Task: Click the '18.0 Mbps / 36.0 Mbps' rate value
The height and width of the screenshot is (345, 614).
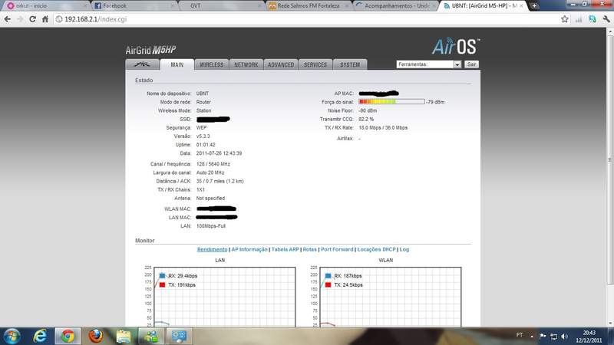Action: coord(383,127)
